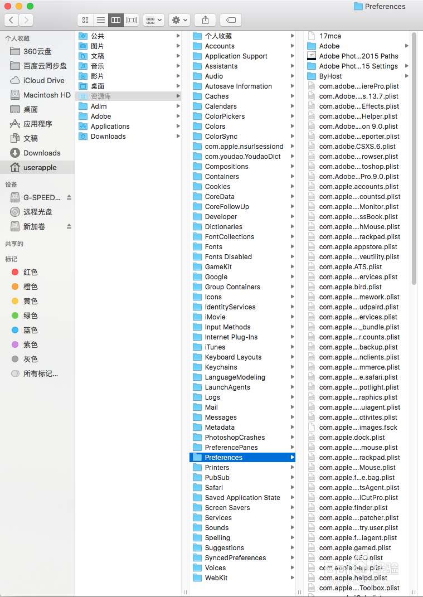This screenshot has height=597, width=423.
Task: Open 文稿 in the sidebar favorites
Action: click(37, 138)
